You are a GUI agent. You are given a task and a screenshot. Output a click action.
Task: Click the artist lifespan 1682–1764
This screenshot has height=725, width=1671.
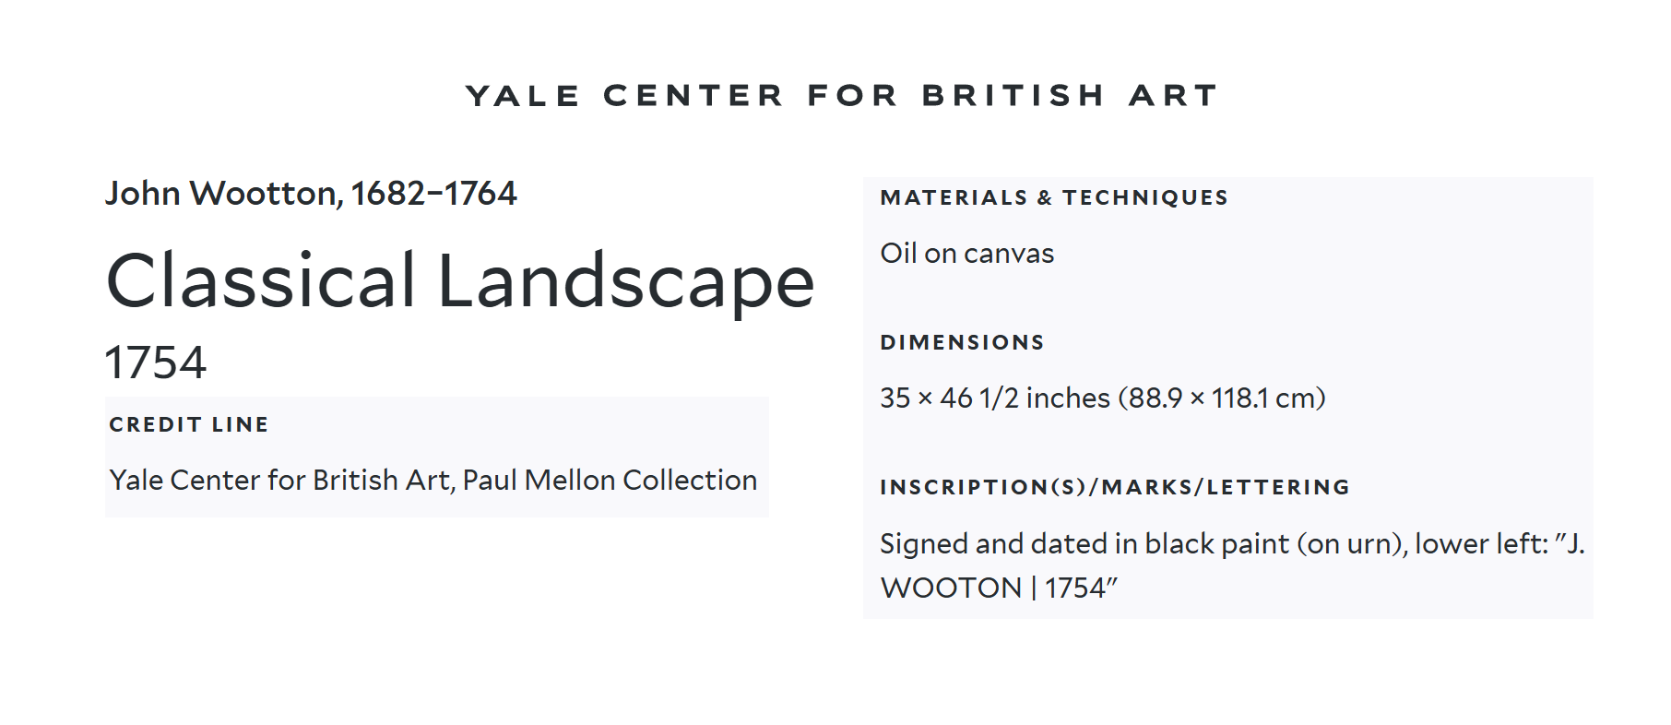point(433,194)
